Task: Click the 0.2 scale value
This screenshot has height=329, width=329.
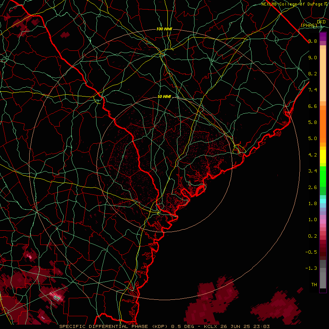Action: pos(313,236)
